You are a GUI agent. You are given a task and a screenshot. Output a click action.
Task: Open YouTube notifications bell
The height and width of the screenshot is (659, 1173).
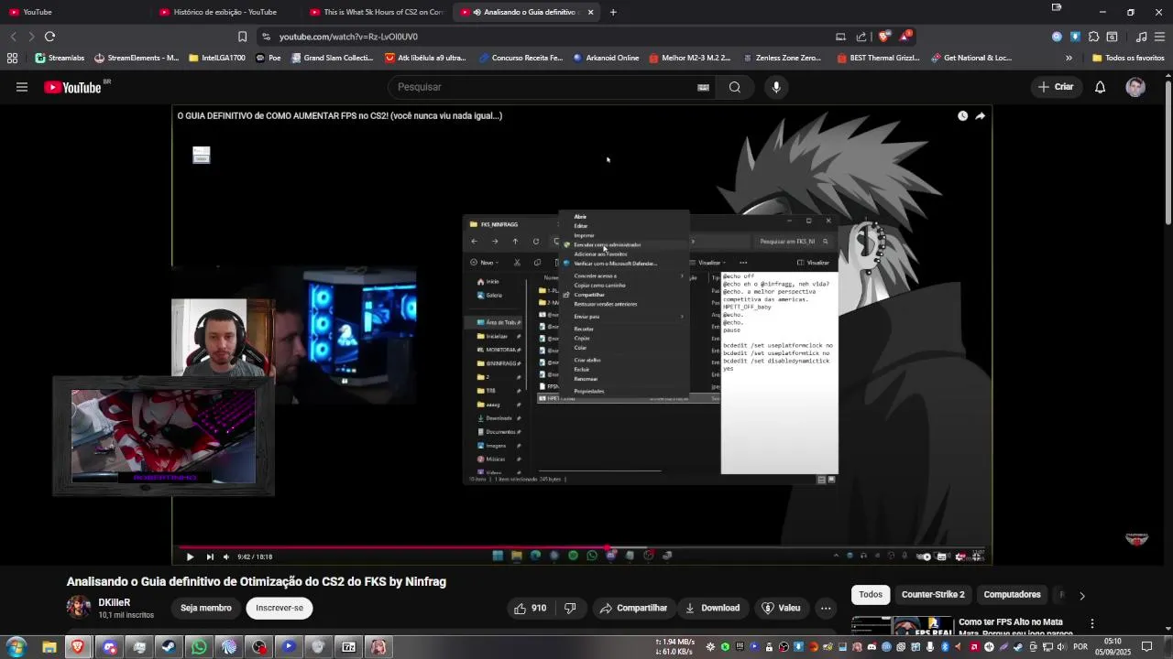coord(1100,87)
